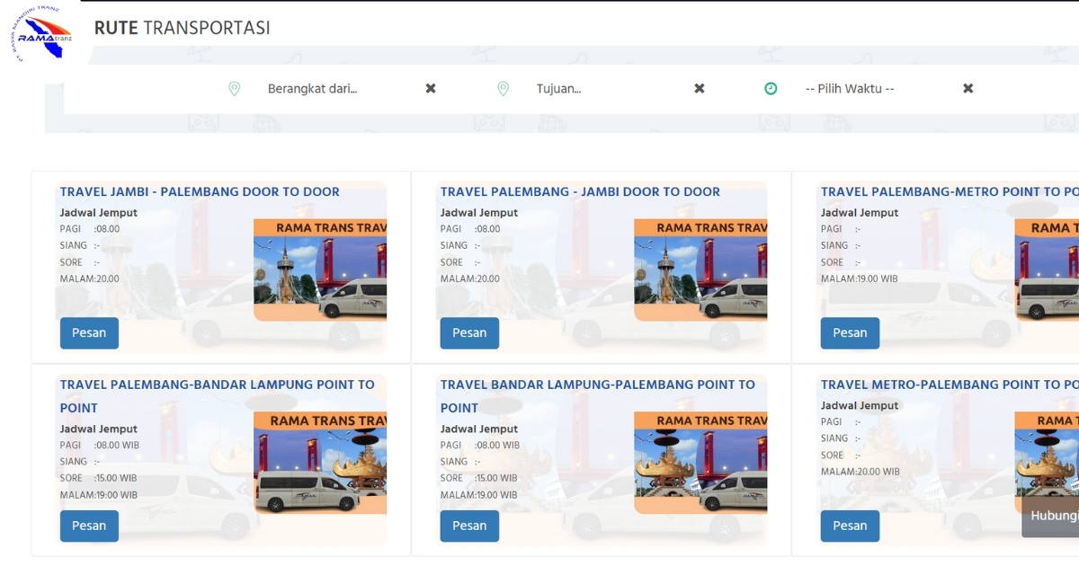Click MALAM:19.00 WIB in the Bandar Lampung-Palembang card
1079x566 pixels.
(479, 495)
